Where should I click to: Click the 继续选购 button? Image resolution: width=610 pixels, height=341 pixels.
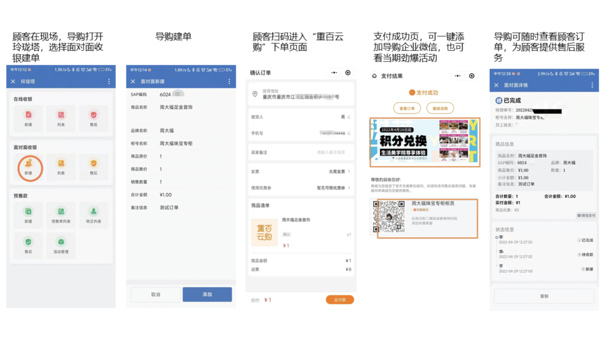coord(440,108)
